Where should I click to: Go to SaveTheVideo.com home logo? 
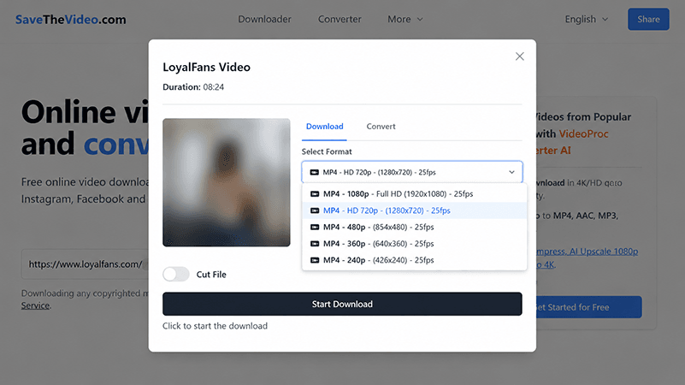coord(71,19)
